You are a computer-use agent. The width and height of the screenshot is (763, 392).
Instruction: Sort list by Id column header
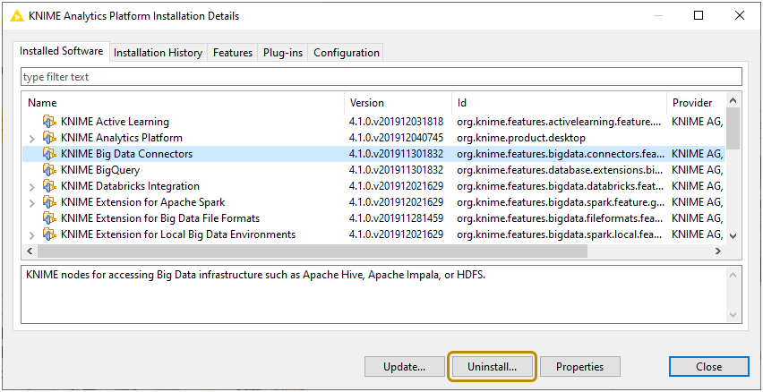pos(560,103)
